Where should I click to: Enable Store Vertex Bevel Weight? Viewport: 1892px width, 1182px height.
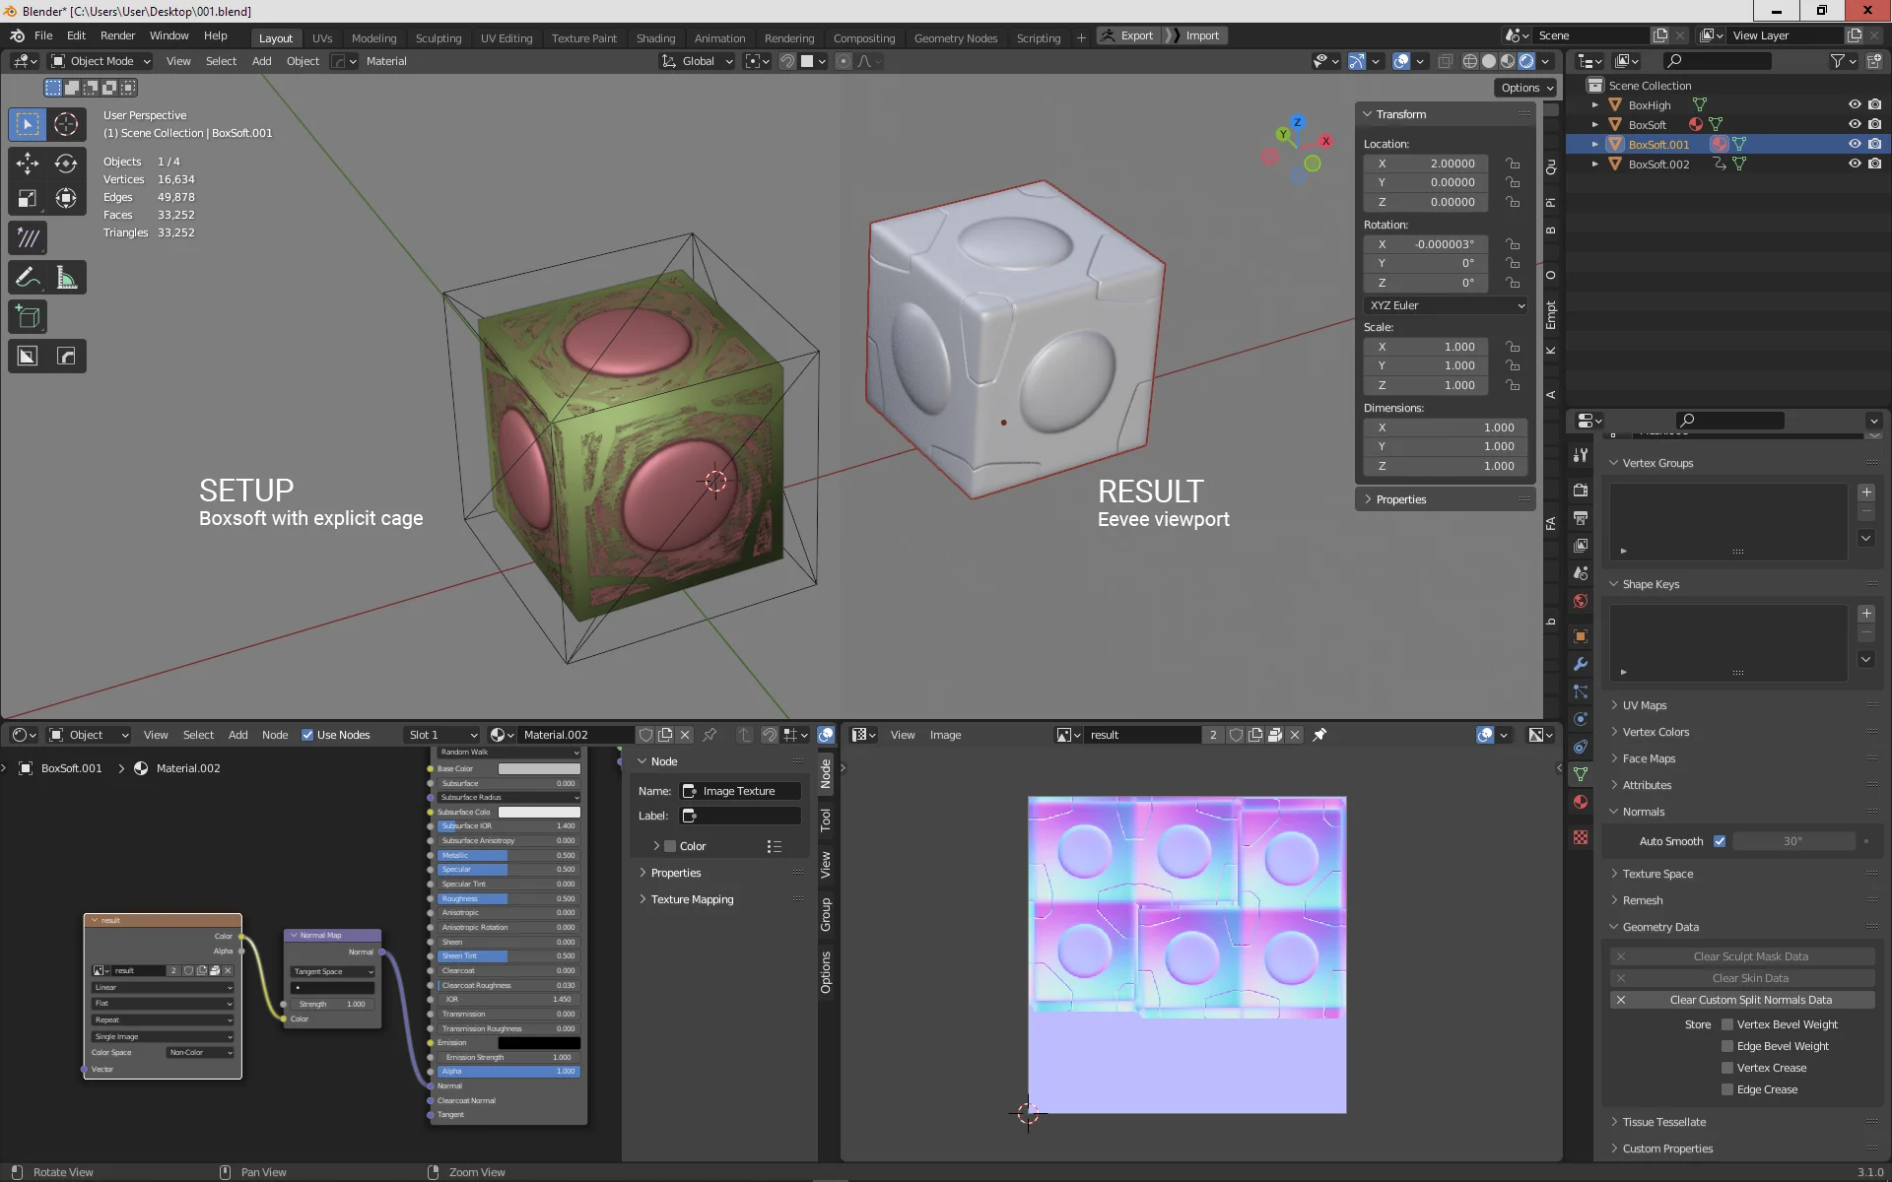[x=1727, y=1024]
